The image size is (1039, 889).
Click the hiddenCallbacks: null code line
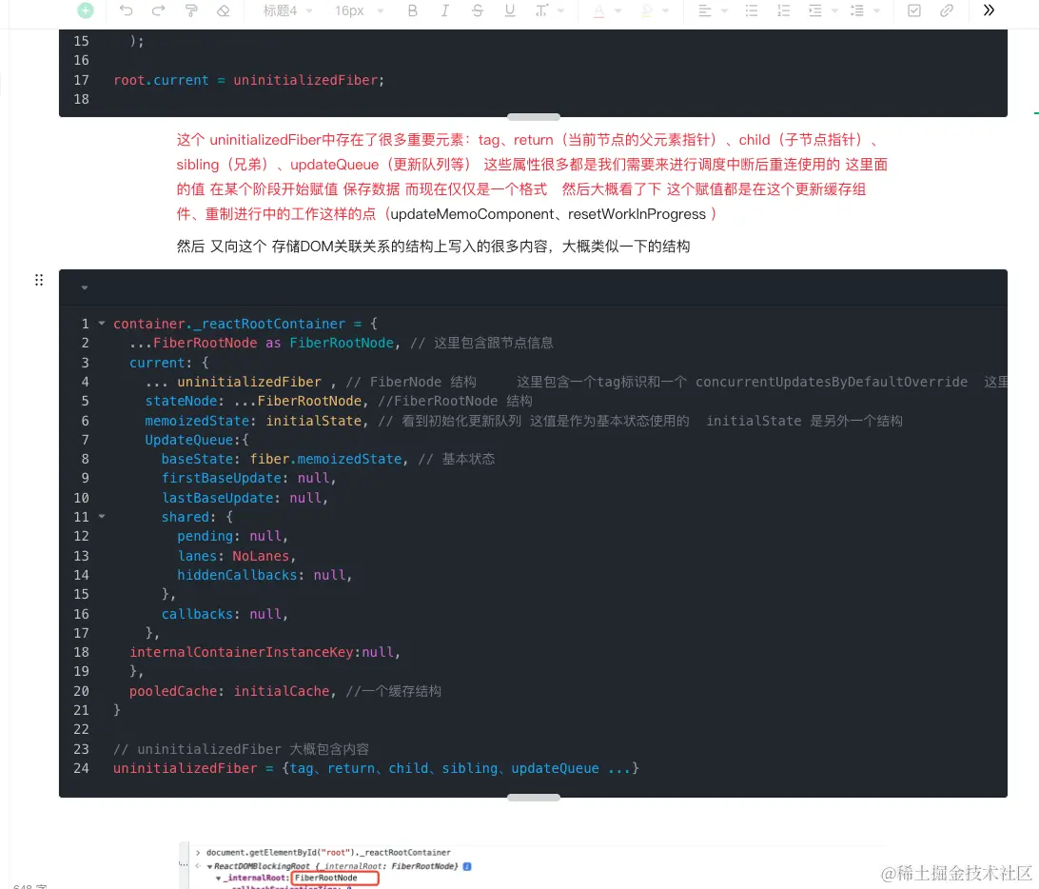265,576
